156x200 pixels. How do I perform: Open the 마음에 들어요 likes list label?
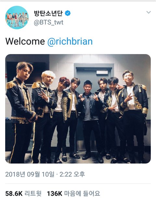point(82,193)
